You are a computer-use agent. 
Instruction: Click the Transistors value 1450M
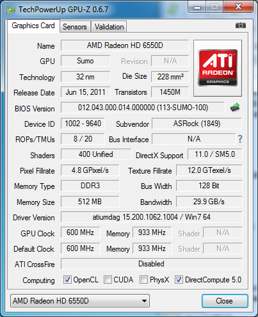[170, 92]
